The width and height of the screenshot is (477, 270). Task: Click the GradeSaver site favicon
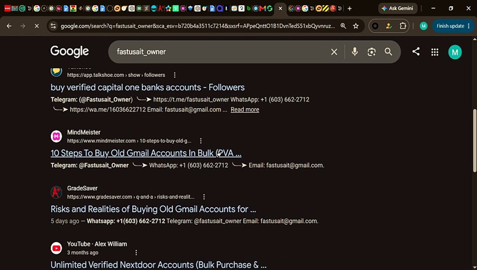(56, 192)
